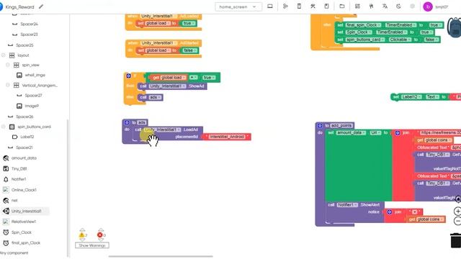Select Spacer23 in component tree

29,35
